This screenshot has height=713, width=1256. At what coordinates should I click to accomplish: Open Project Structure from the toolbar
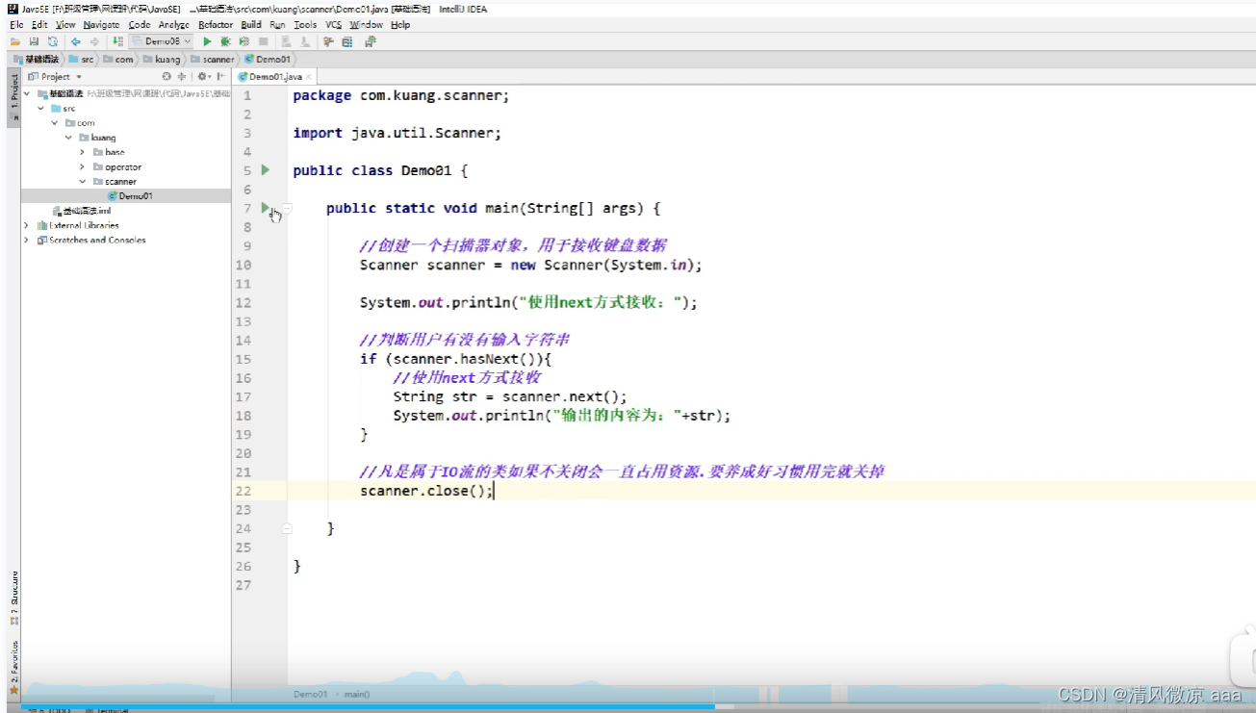point(346,41)
